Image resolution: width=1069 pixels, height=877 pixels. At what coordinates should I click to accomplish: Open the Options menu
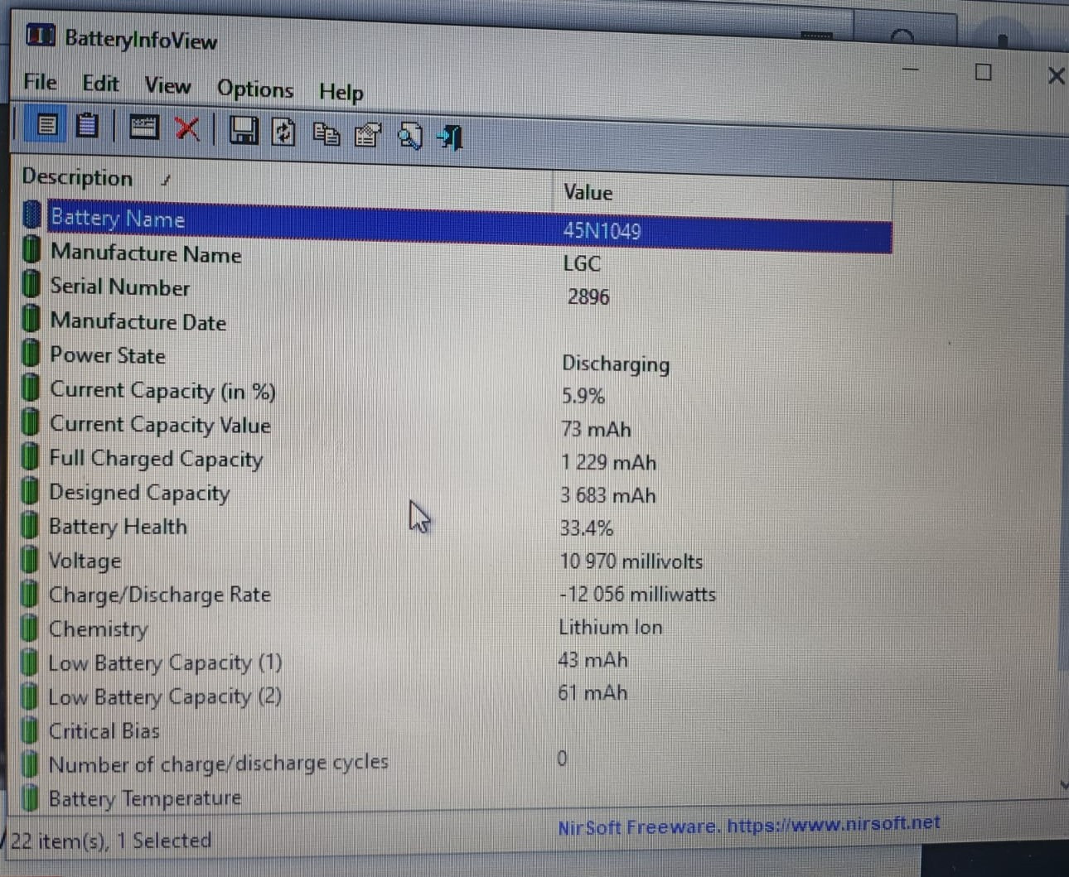coord(254,89)
